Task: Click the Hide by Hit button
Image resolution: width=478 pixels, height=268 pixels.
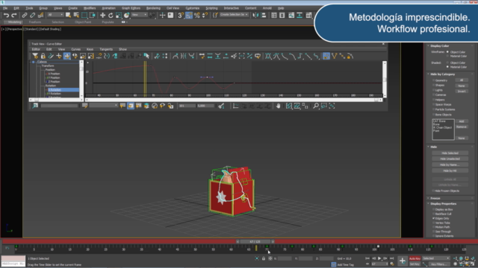Action: tap(450, 170)
